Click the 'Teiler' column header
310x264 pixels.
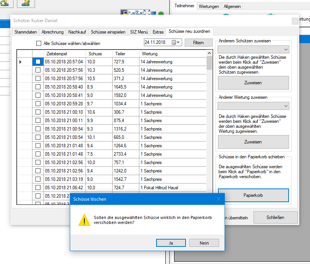[120, 54]
